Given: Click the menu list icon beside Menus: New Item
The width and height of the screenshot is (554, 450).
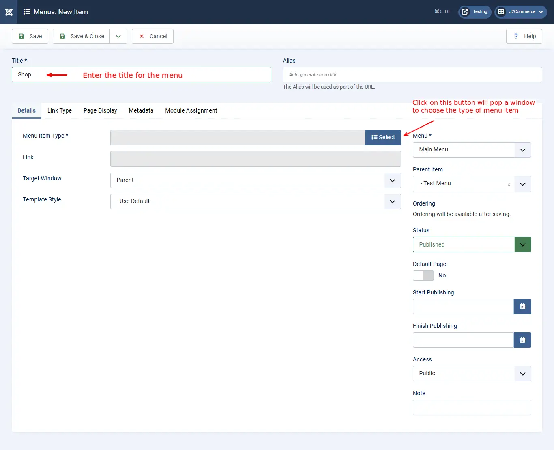Looking at the screenshot, I should coord(27,12).
